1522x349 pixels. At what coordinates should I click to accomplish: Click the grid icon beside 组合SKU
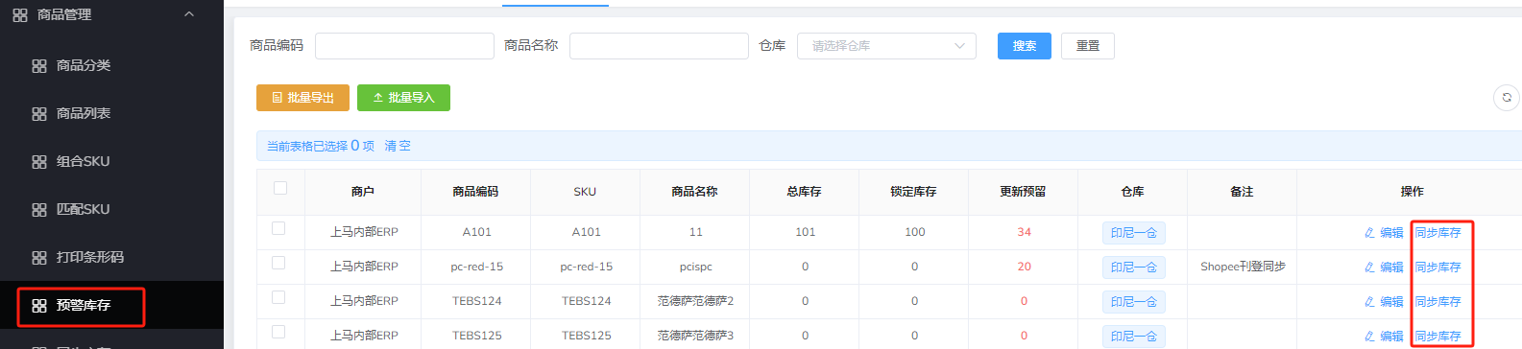tap(39, 162)
